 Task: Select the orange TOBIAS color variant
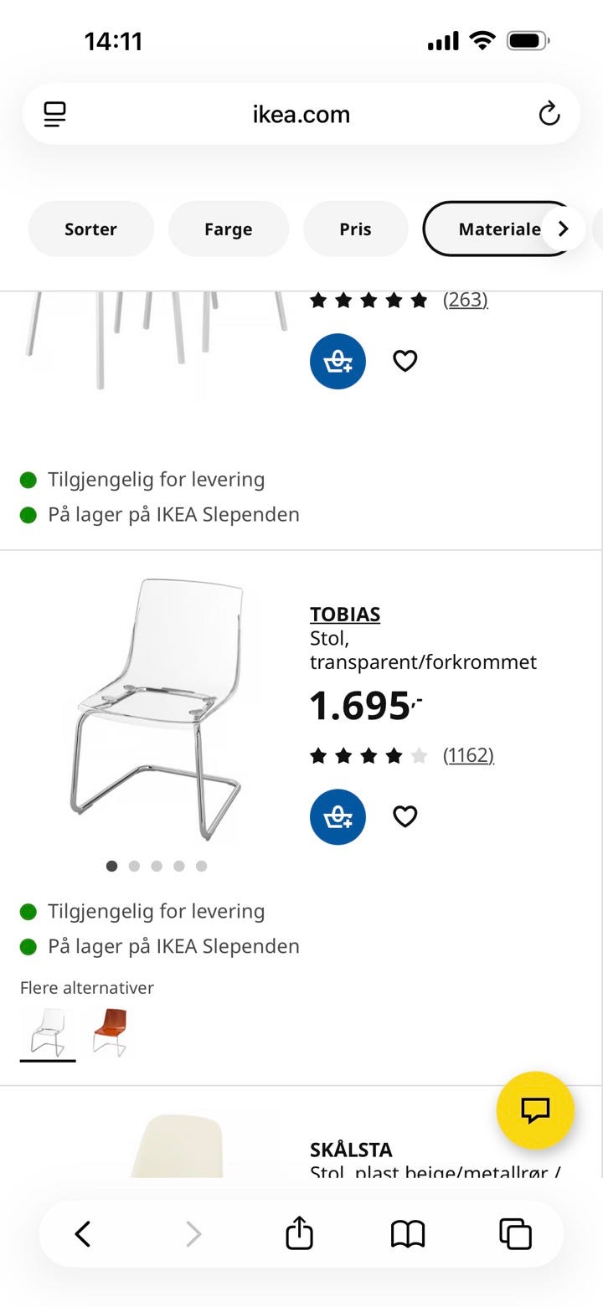click(x=110, y=1032)
